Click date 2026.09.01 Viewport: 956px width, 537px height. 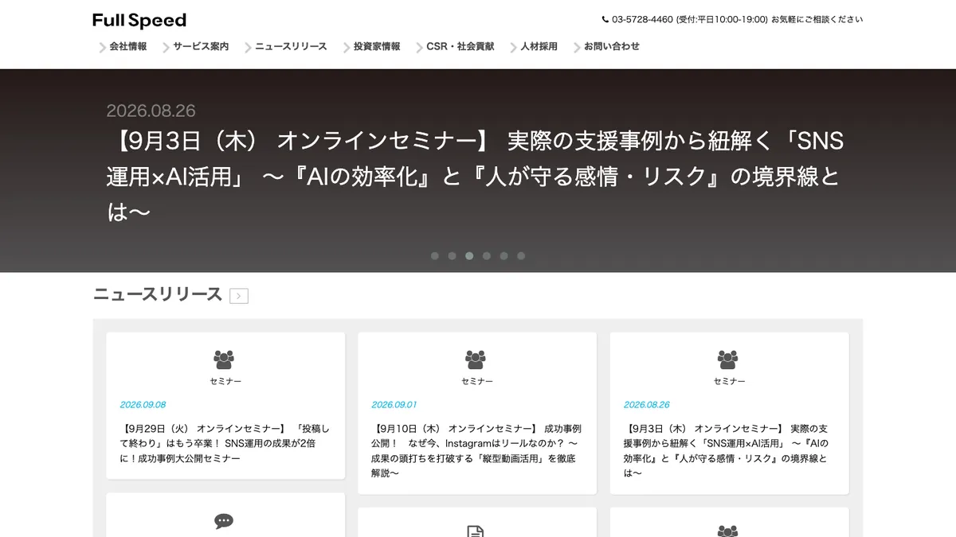[x=394, y=404]
